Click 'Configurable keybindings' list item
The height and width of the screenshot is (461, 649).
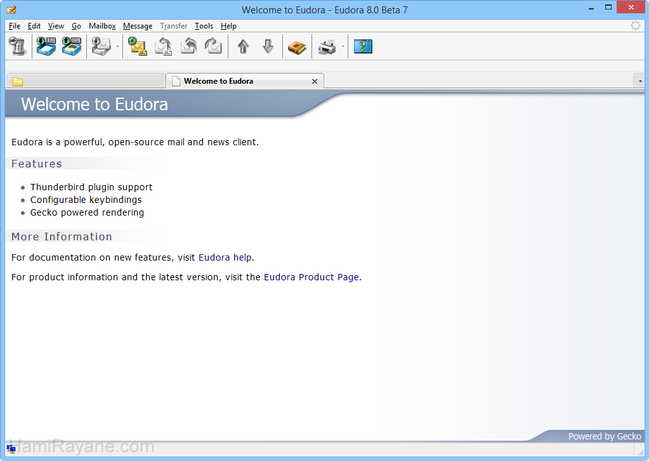pos(86,200)
